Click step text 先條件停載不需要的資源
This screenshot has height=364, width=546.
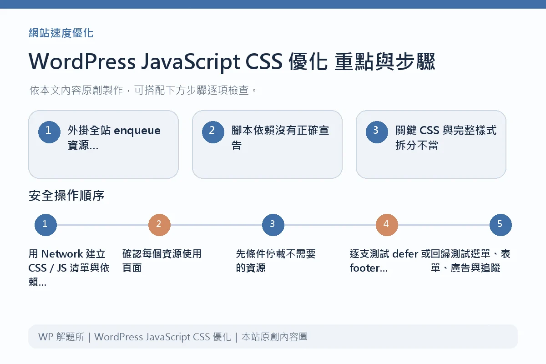point(276,261)
